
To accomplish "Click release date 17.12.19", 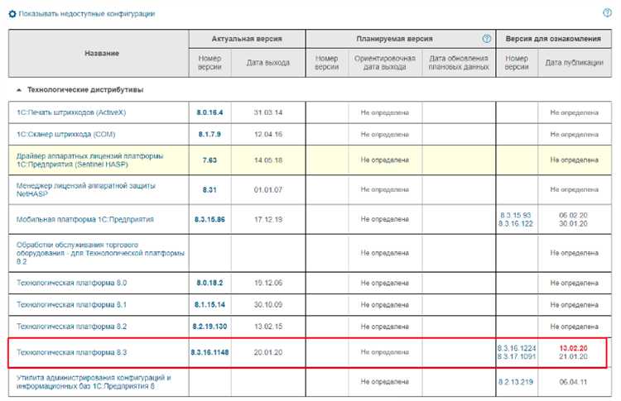I will pos(268,219).
